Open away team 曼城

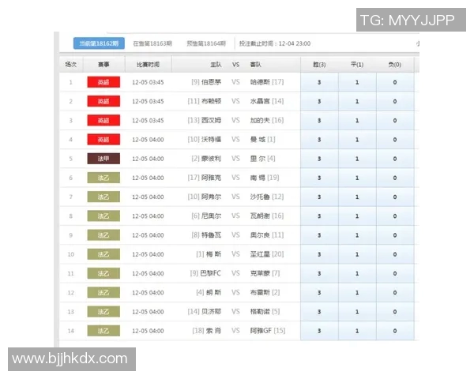[258, 140]
